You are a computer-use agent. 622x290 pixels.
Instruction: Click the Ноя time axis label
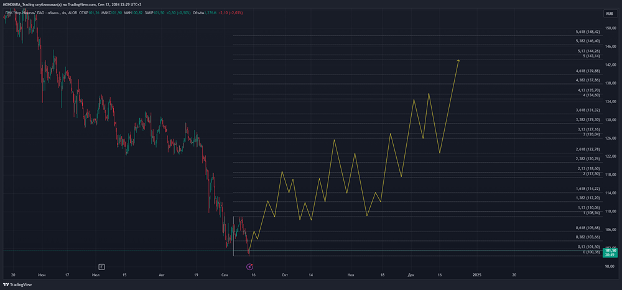coord(351,274)
